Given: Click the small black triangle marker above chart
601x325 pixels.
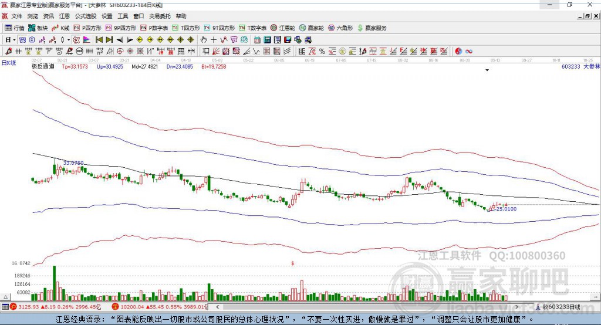Looking at the screenshot, I should (487, 70).
